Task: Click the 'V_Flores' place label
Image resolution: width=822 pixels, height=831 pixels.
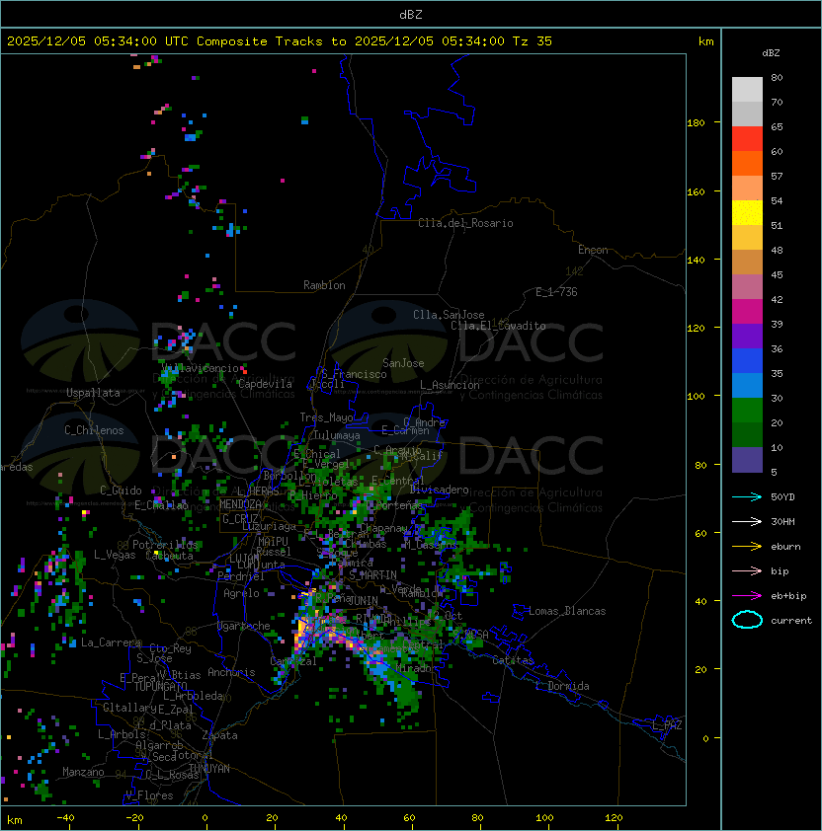Action: (x=149, y=795)
